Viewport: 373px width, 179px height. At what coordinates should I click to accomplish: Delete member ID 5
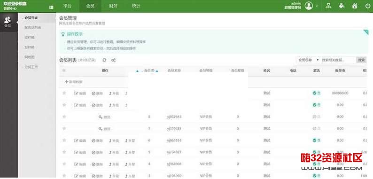pyautogui.click(x=97, y=153)
